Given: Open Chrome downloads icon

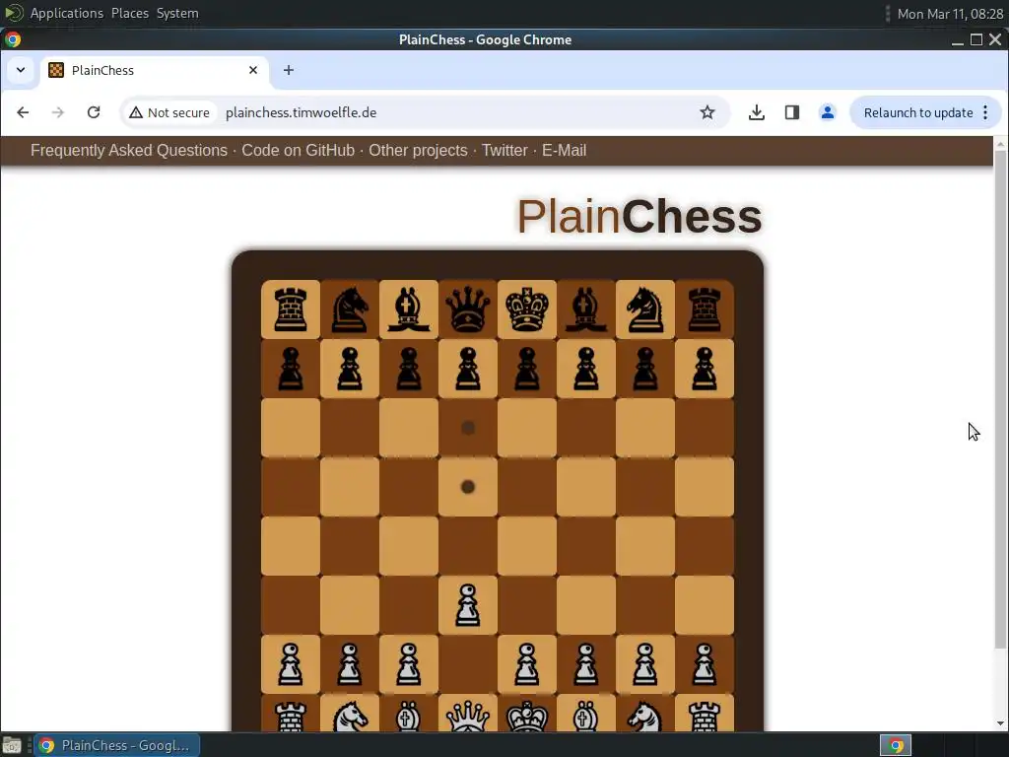Looking at the screenshot, I should 757,112.
